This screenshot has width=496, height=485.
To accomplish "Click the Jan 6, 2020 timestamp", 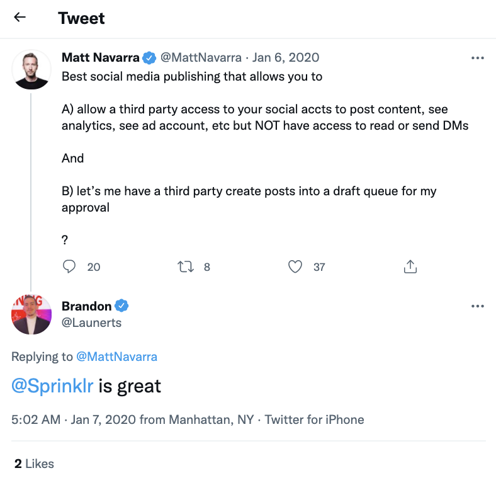I will (286, 58).
